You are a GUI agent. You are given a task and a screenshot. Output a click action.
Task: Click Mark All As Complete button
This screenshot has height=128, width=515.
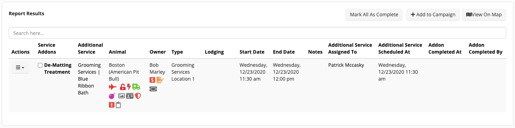click(x=374, y=15)
